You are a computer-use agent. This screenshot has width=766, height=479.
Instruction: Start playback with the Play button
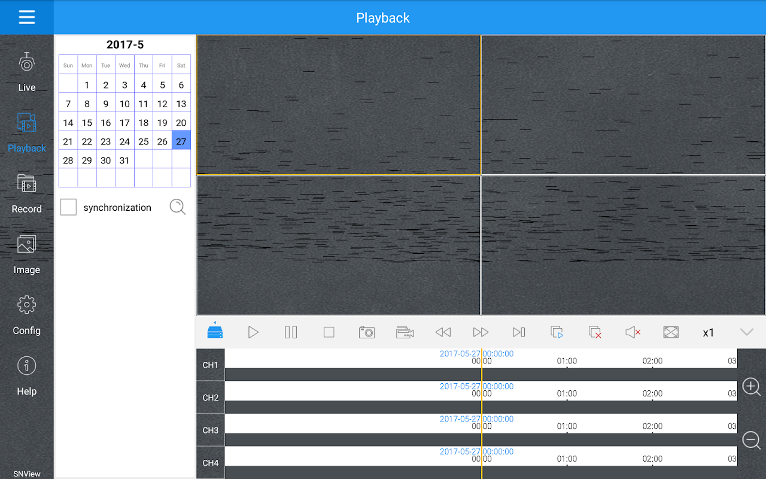tap(253, 332)
